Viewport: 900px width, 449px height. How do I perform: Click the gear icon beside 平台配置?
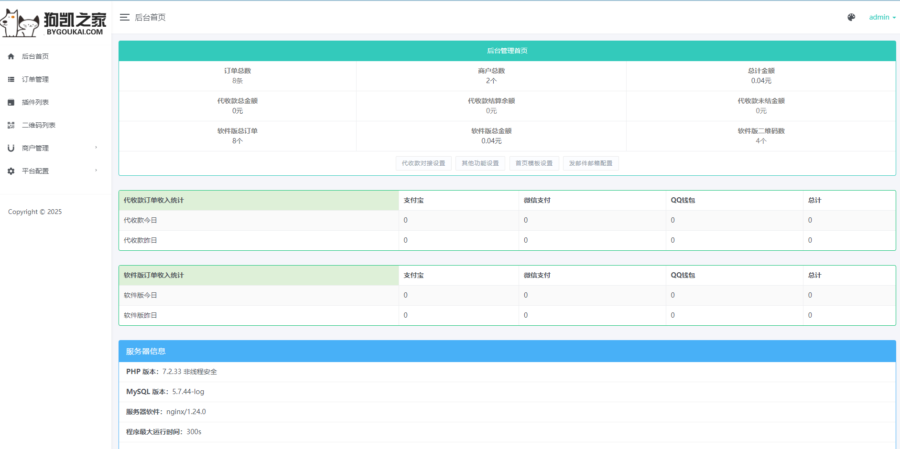[x=11, y=171]
